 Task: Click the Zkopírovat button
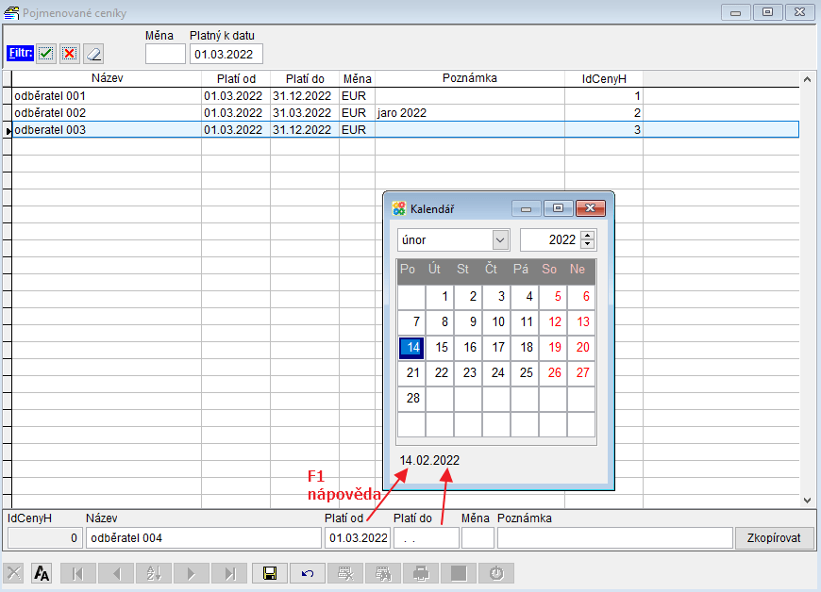pos(774,538)
